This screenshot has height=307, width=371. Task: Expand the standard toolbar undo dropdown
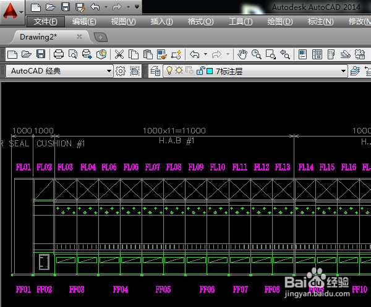tap(205, 54)
